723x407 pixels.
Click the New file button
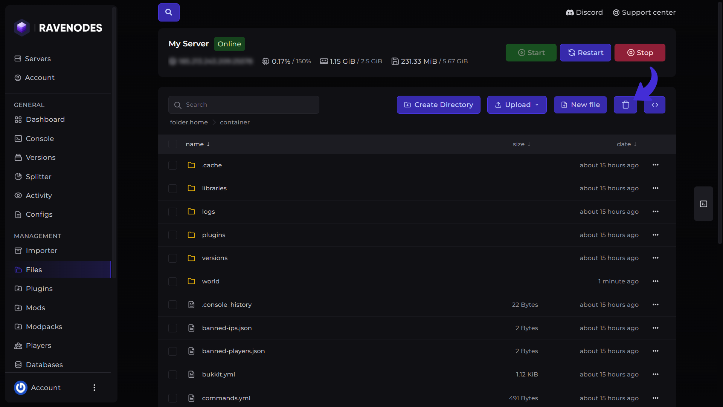(x=580, y=105)
